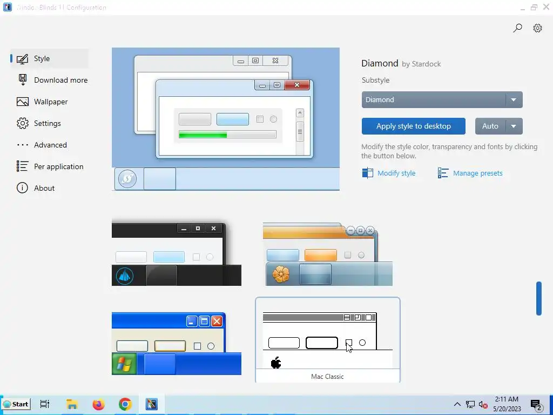Click the Diamond style title text
The width and height of the screenshot is (553, 415).
coord(380,64)
